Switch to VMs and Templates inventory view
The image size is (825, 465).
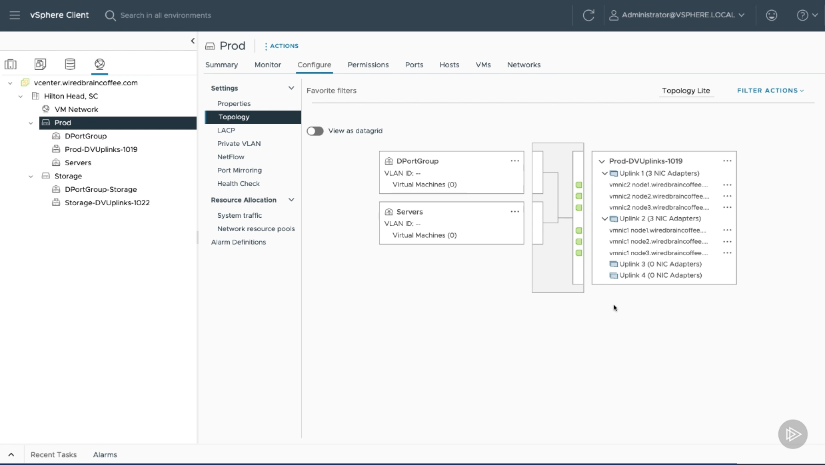[41, 64]
